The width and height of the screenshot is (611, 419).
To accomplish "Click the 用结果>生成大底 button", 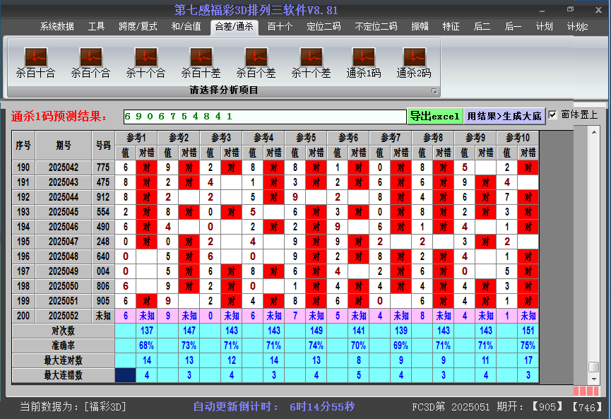I will coord(504,116).
